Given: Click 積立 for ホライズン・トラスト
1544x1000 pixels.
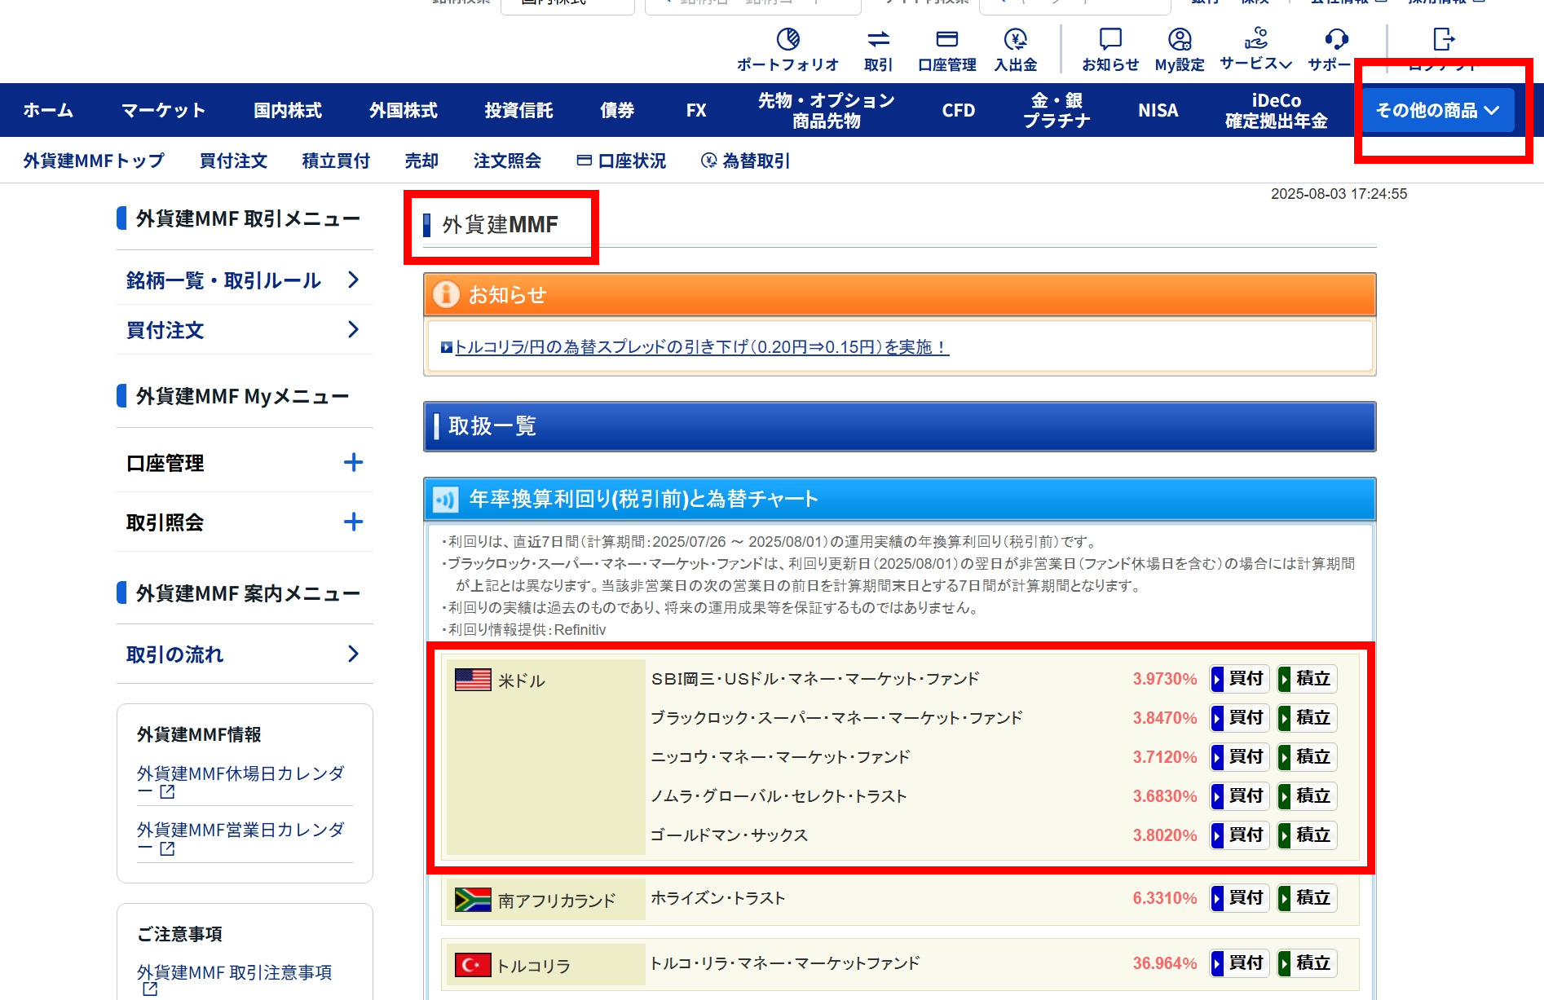Looking at the screenshot, I should click(x=1307, y=898).
